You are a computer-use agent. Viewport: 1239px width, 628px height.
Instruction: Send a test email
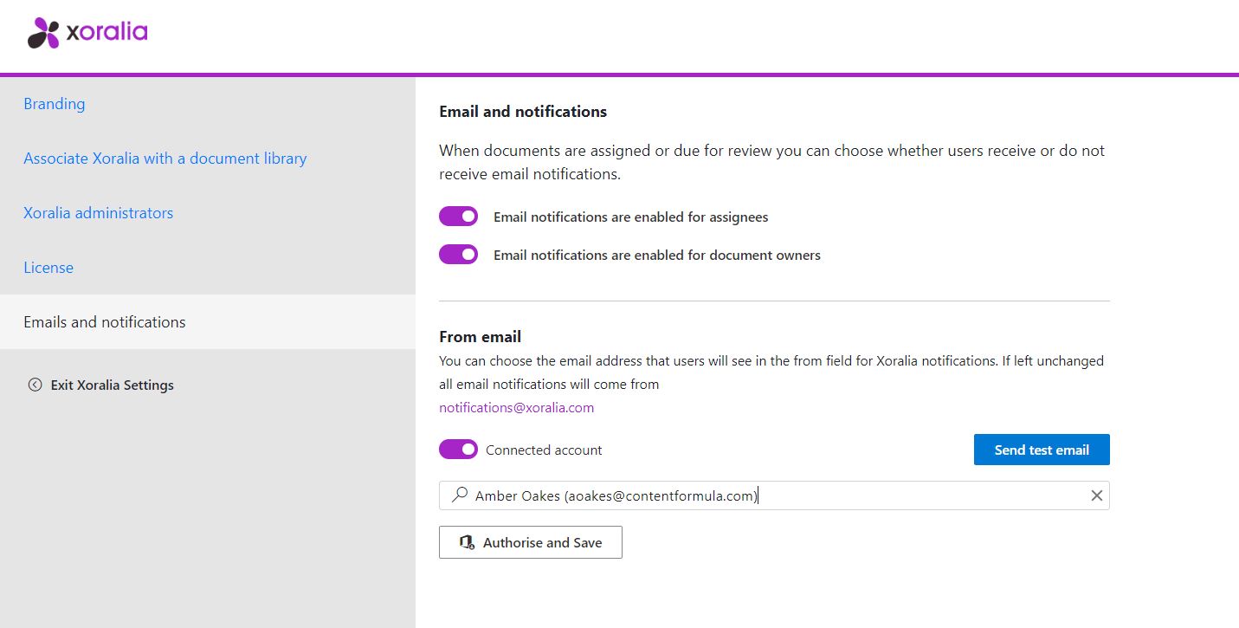pyautogui.click(x=1042, y=450)
